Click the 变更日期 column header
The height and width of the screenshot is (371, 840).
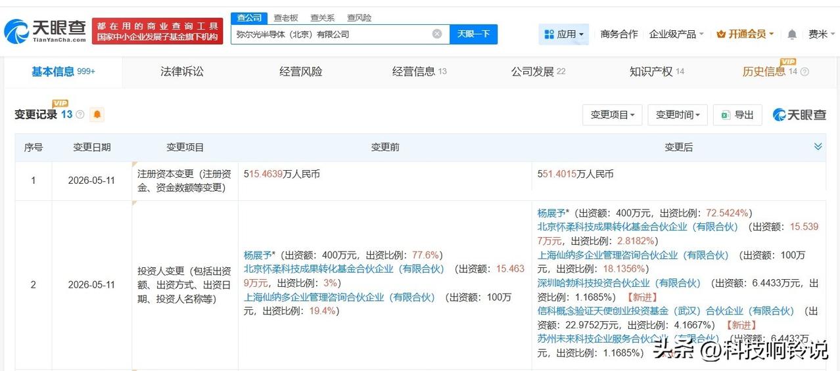pyautogui.click(x=92, y=148)
